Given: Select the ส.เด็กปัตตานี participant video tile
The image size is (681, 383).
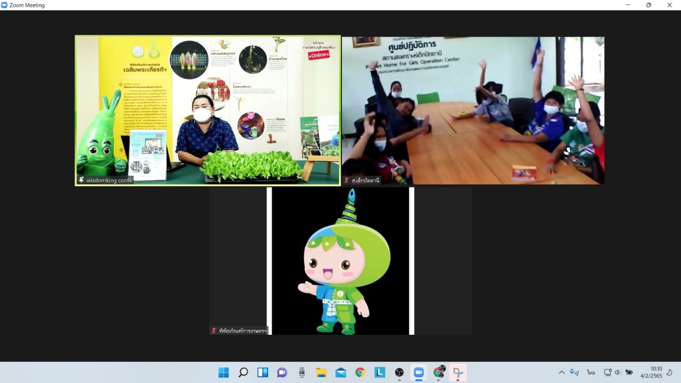Looking at the screenshot, I should (473, 111).
